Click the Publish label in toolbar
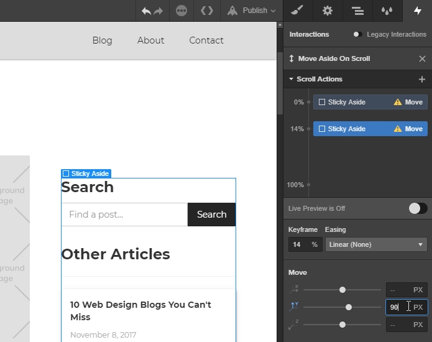432x342 pixels. point(255,11)
